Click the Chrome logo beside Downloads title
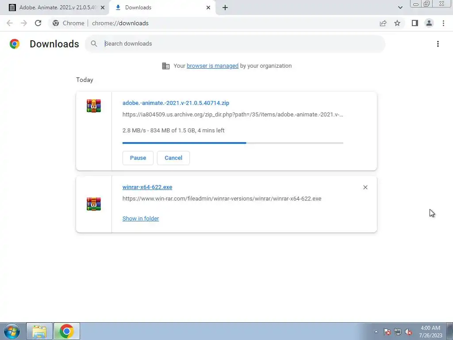453x340 pixels. 15,44
